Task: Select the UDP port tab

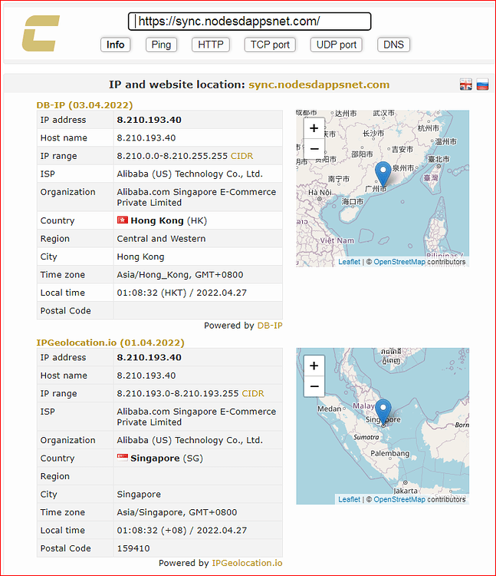Action: pyautogui.click(x=337, y=45)
